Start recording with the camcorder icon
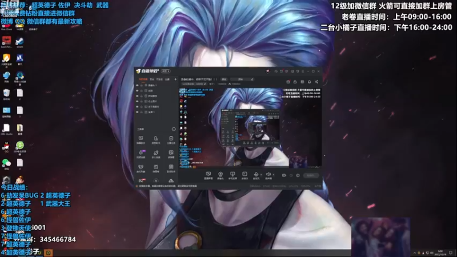 [284, 175]
